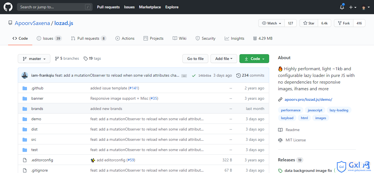
Task: Click the brands folder icon
Action: tap(25, 109)
